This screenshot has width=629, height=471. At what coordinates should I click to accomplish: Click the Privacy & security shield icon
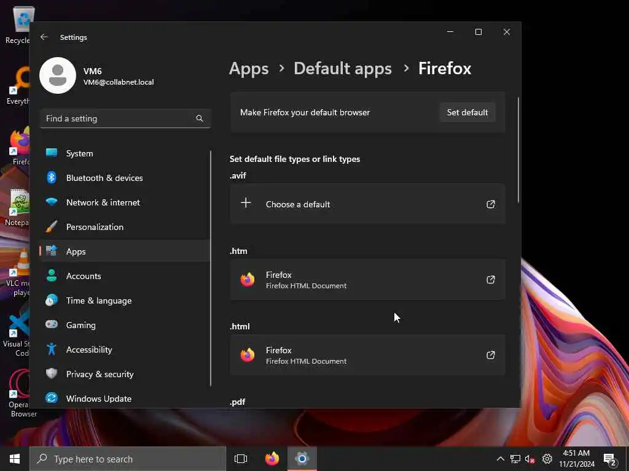click(52, 373)
